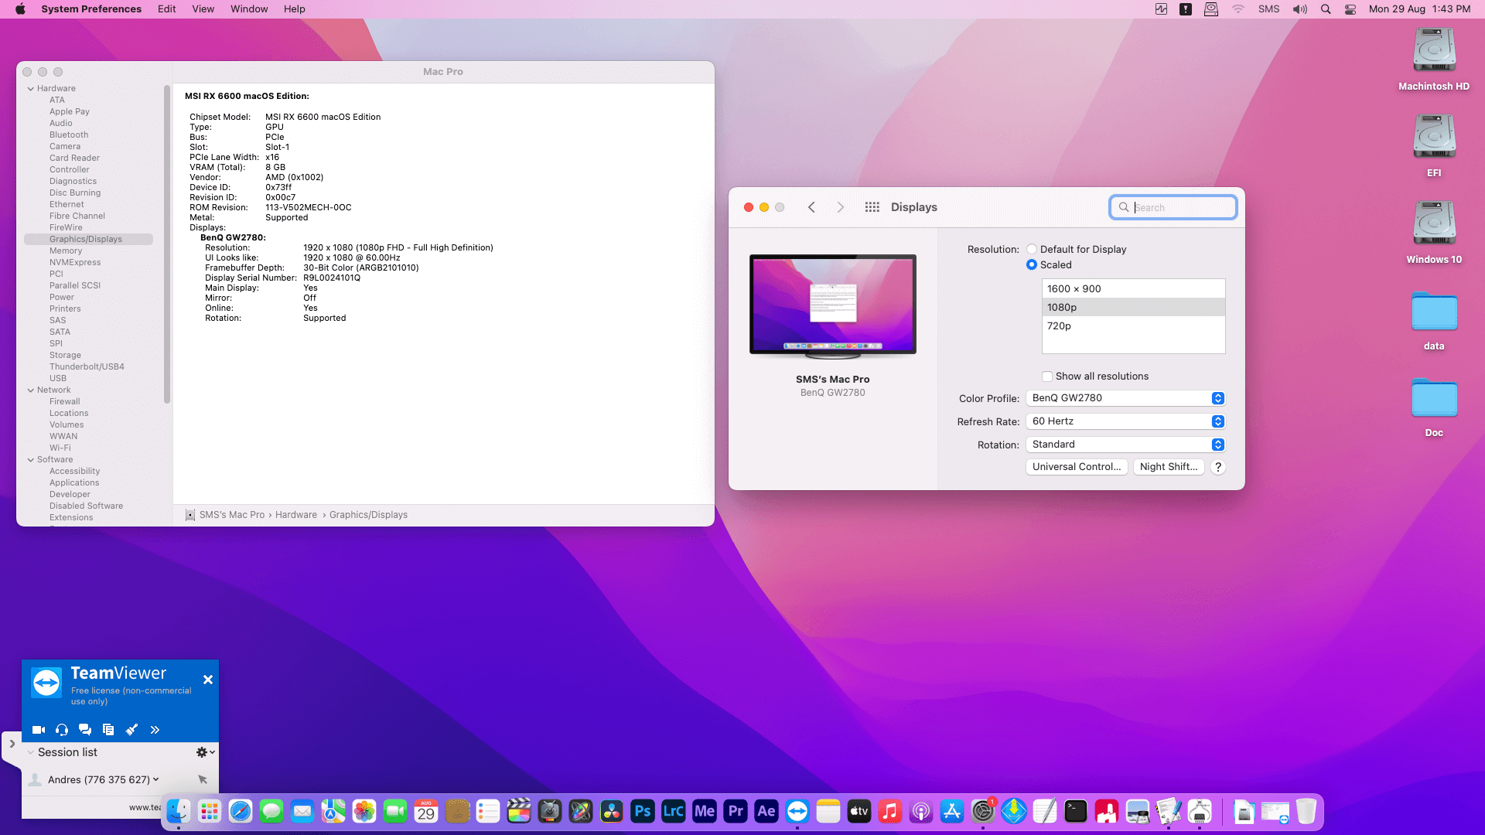
Task: Collapse the Hardware tree section
Action: (31, 88)
